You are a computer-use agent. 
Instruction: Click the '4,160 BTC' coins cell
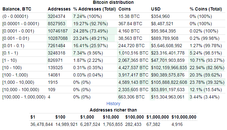pos(129,31)
